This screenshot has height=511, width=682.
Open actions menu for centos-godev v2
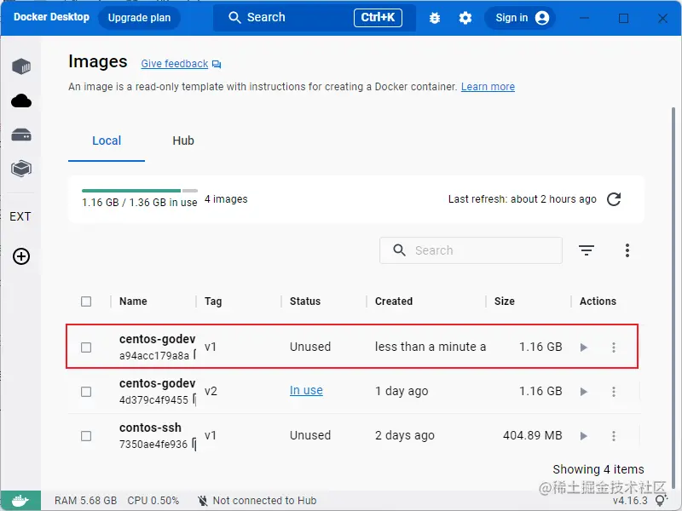(614, 392)
